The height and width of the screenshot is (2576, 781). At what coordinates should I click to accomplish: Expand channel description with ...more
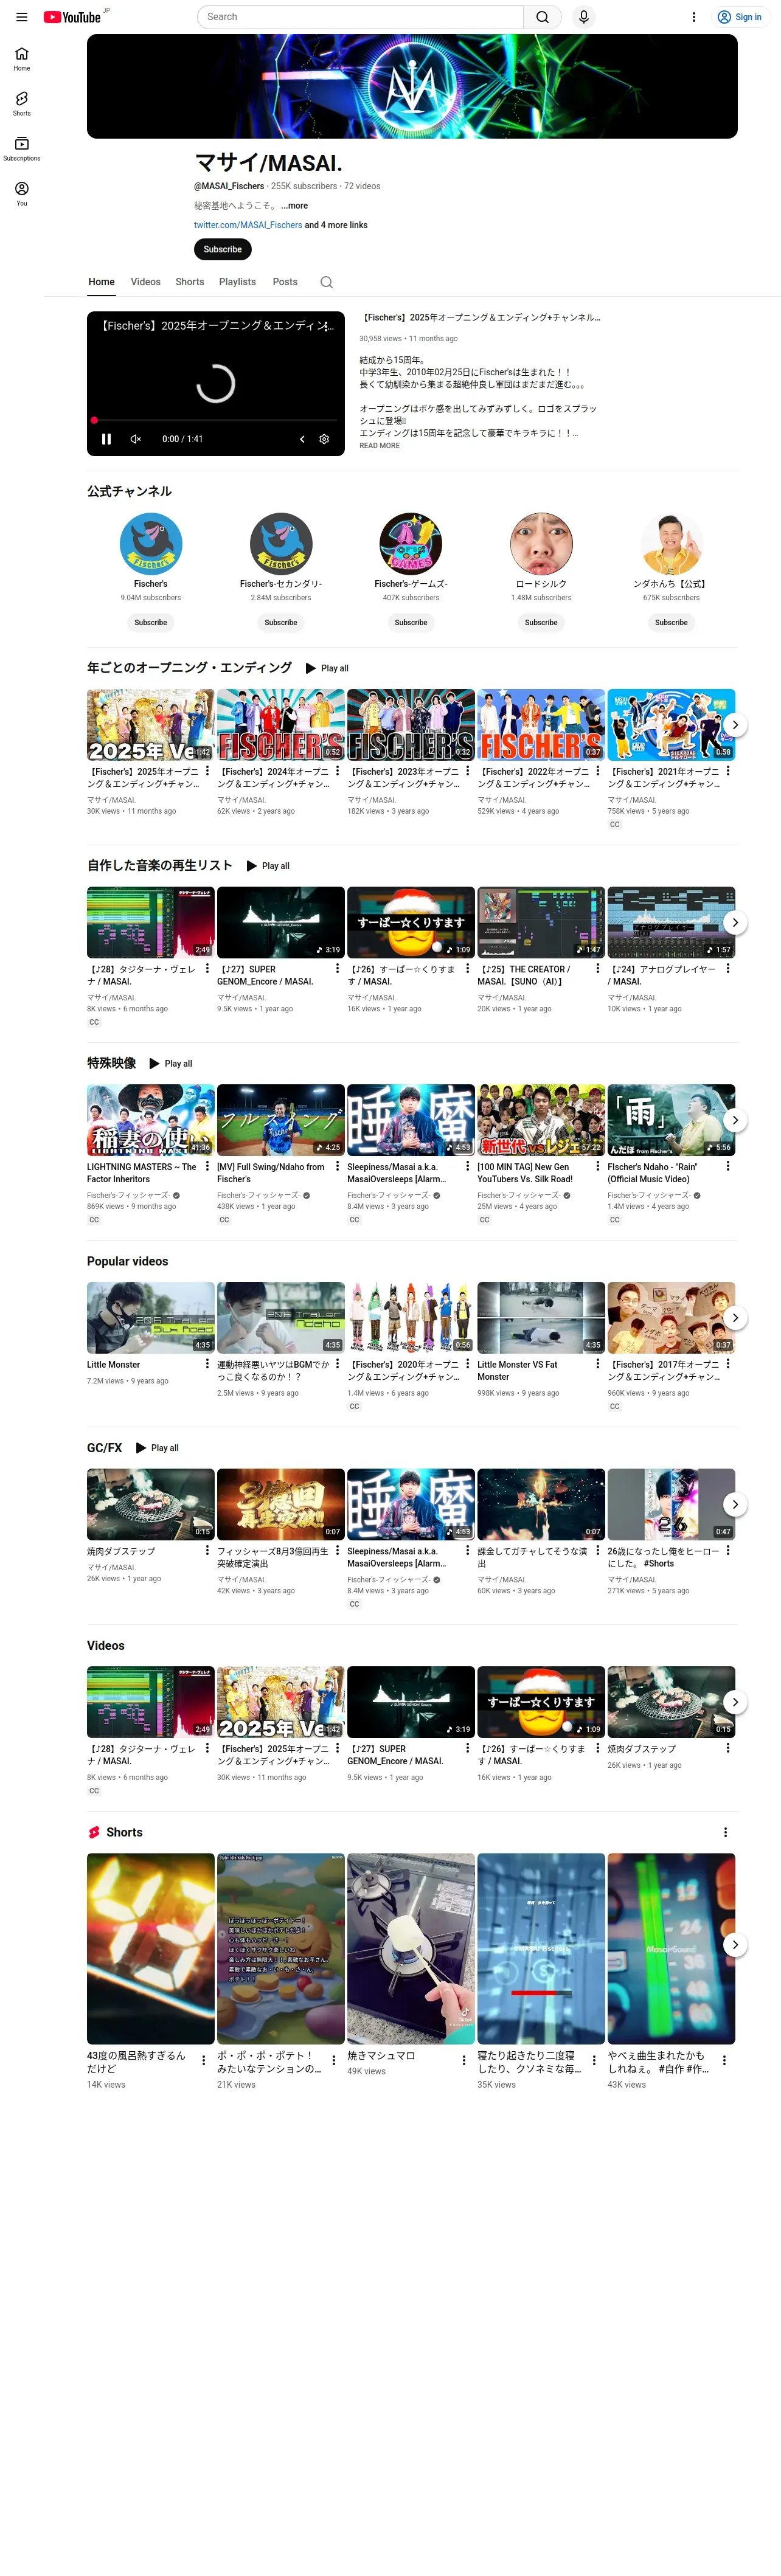[294, 206]
